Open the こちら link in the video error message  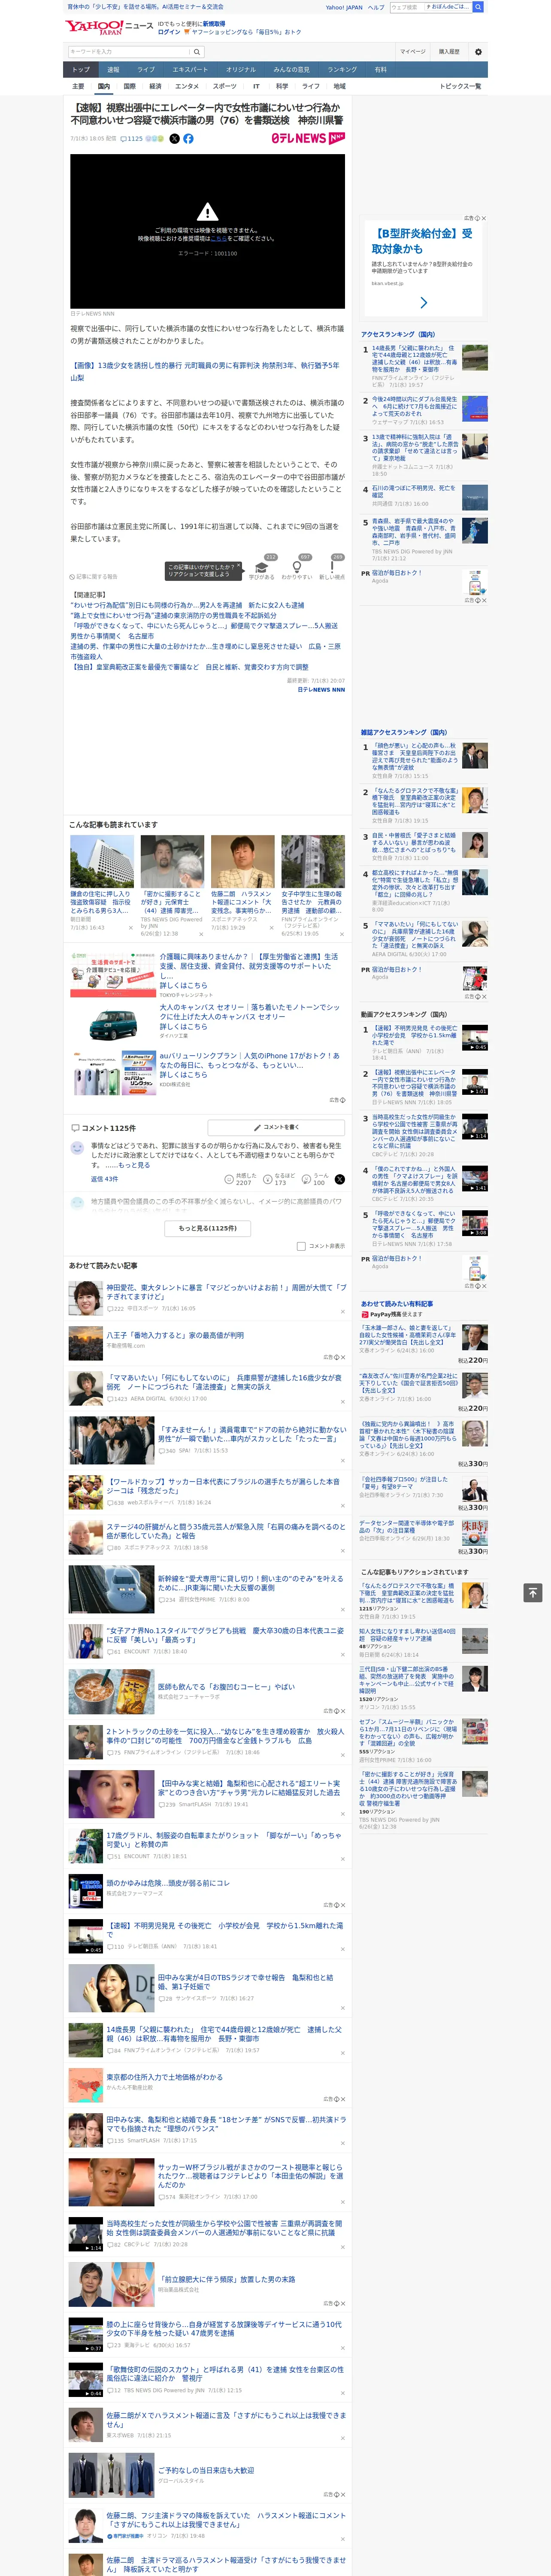(219, 239)
